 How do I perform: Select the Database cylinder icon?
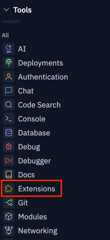point(9,133)
